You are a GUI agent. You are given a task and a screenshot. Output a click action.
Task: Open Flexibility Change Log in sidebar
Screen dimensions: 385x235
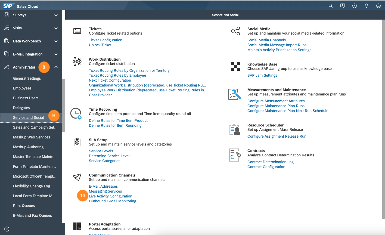32,186
